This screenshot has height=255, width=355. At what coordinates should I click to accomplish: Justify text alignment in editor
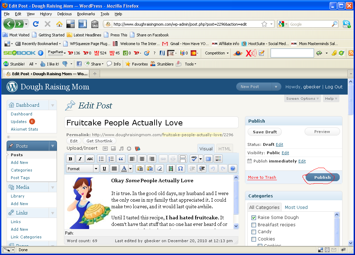114,168
